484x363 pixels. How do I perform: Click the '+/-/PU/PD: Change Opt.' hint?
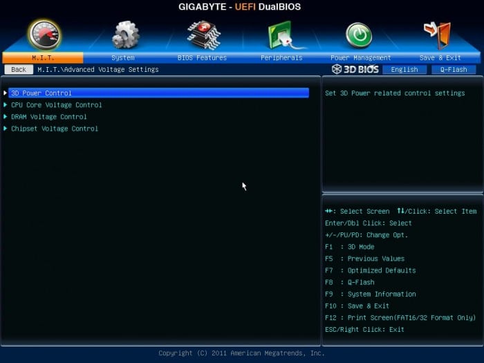pos(366,235)
